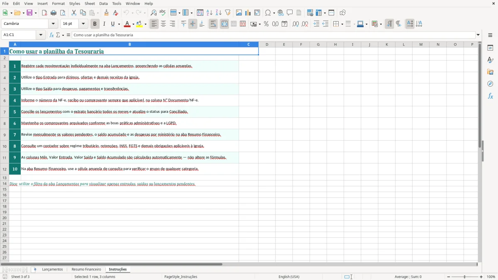The width and height of the screenshot is (498, 280).
Task: Open sidebar Gallery panel icon
Action: pyautogui.click(x=490, y=72)
